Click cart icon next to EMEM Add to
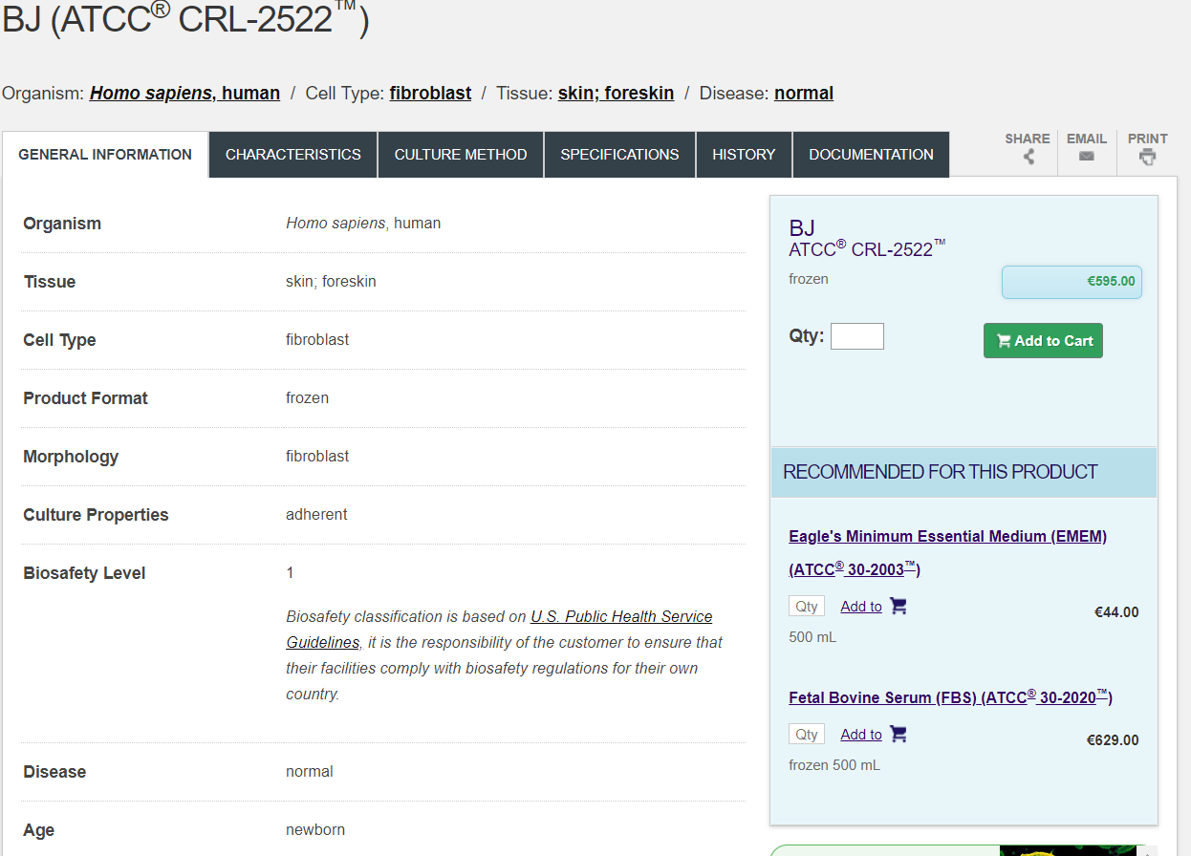This screenshot has width=1191, height=856. [898, 606]
